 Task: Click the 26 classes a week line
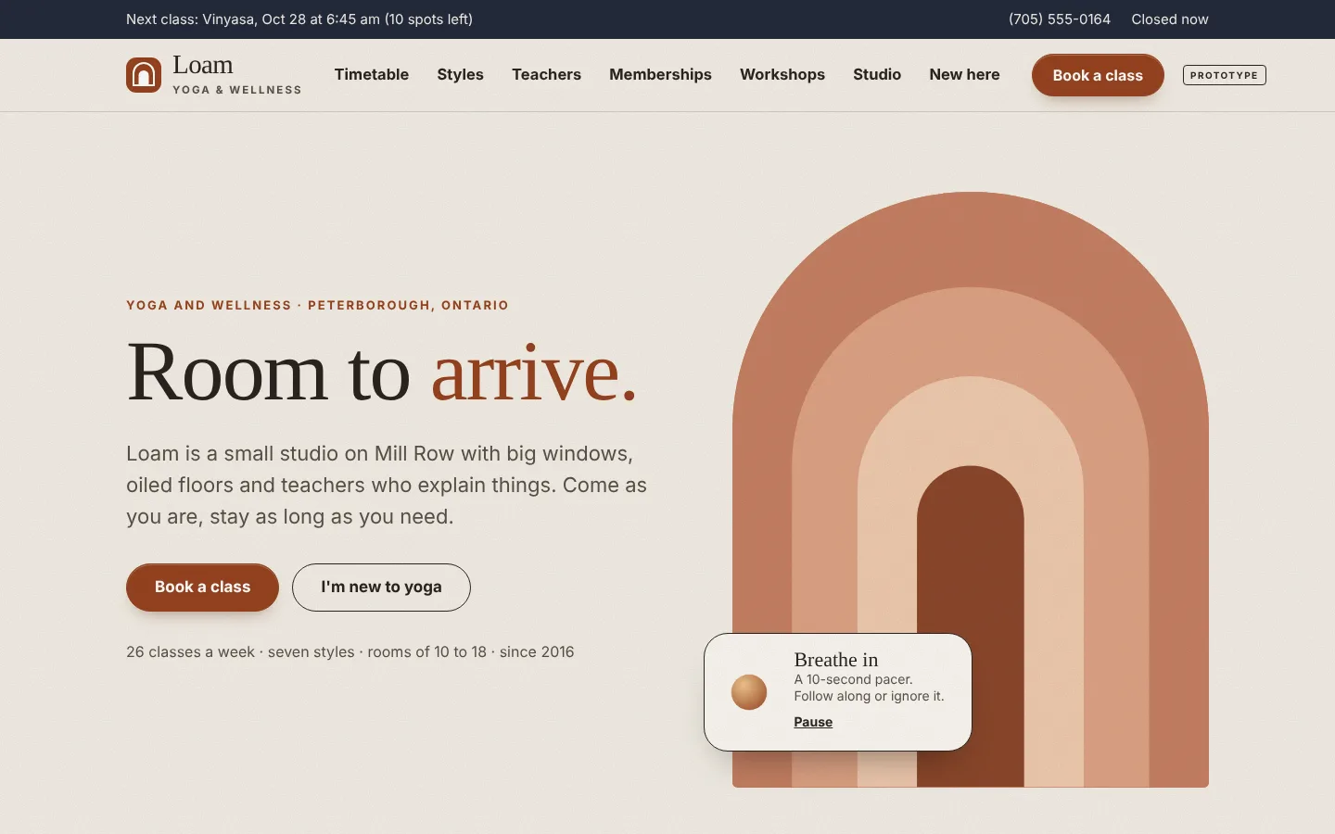point(350,651)
